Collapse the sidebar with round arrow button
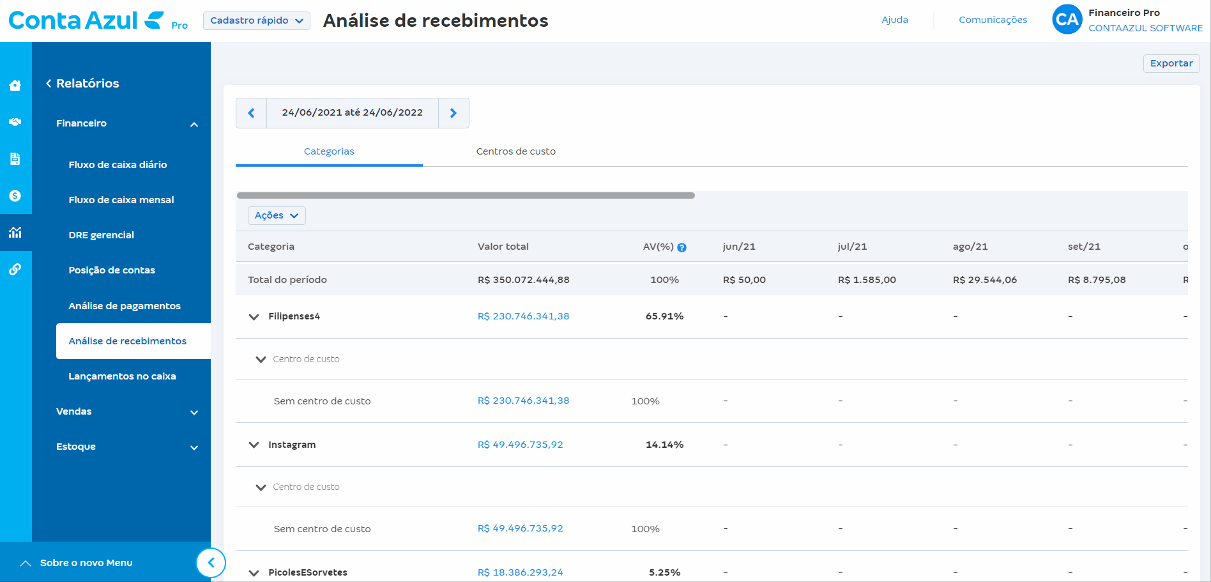The width and height of the screenshot is (1211, 582). coord(211,563)
